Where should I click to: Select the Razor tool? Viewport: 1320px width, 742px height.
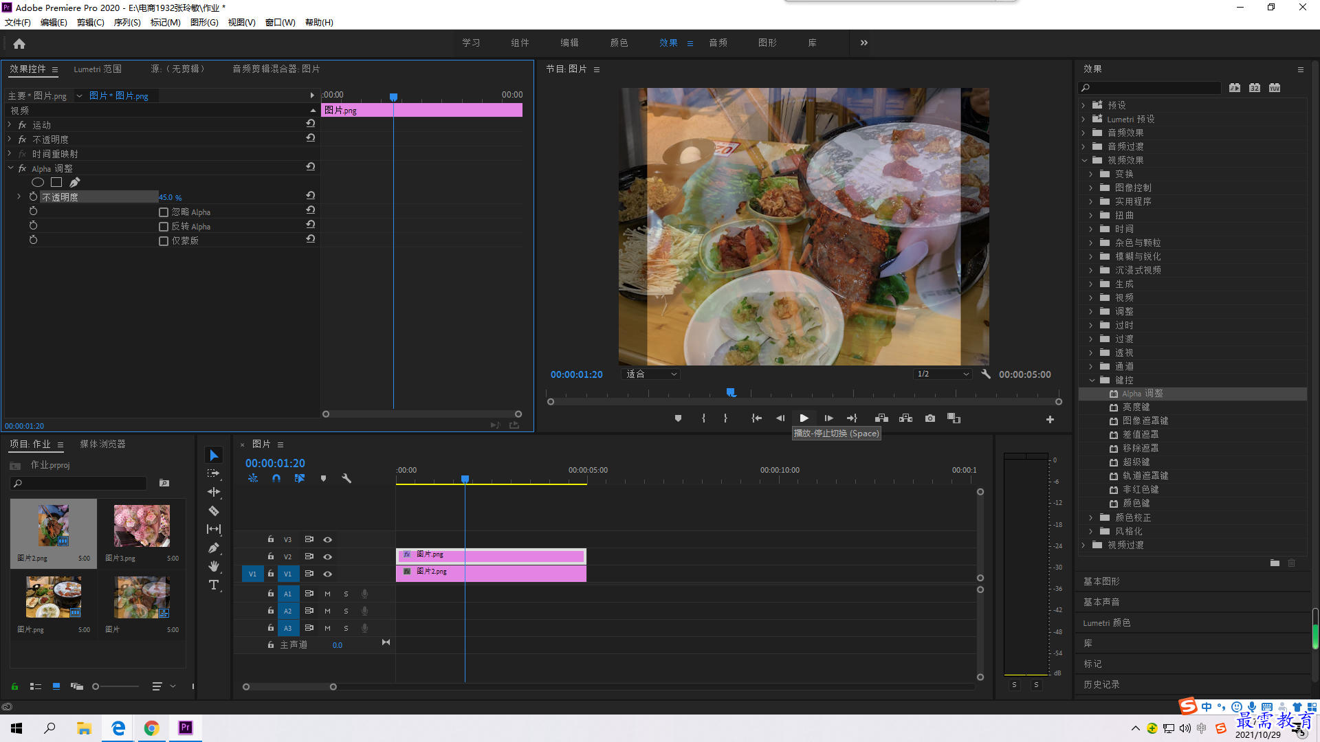point(214,511)
